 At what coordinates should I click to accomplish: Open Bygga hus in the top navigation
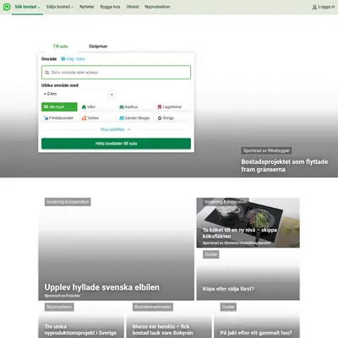110,7
